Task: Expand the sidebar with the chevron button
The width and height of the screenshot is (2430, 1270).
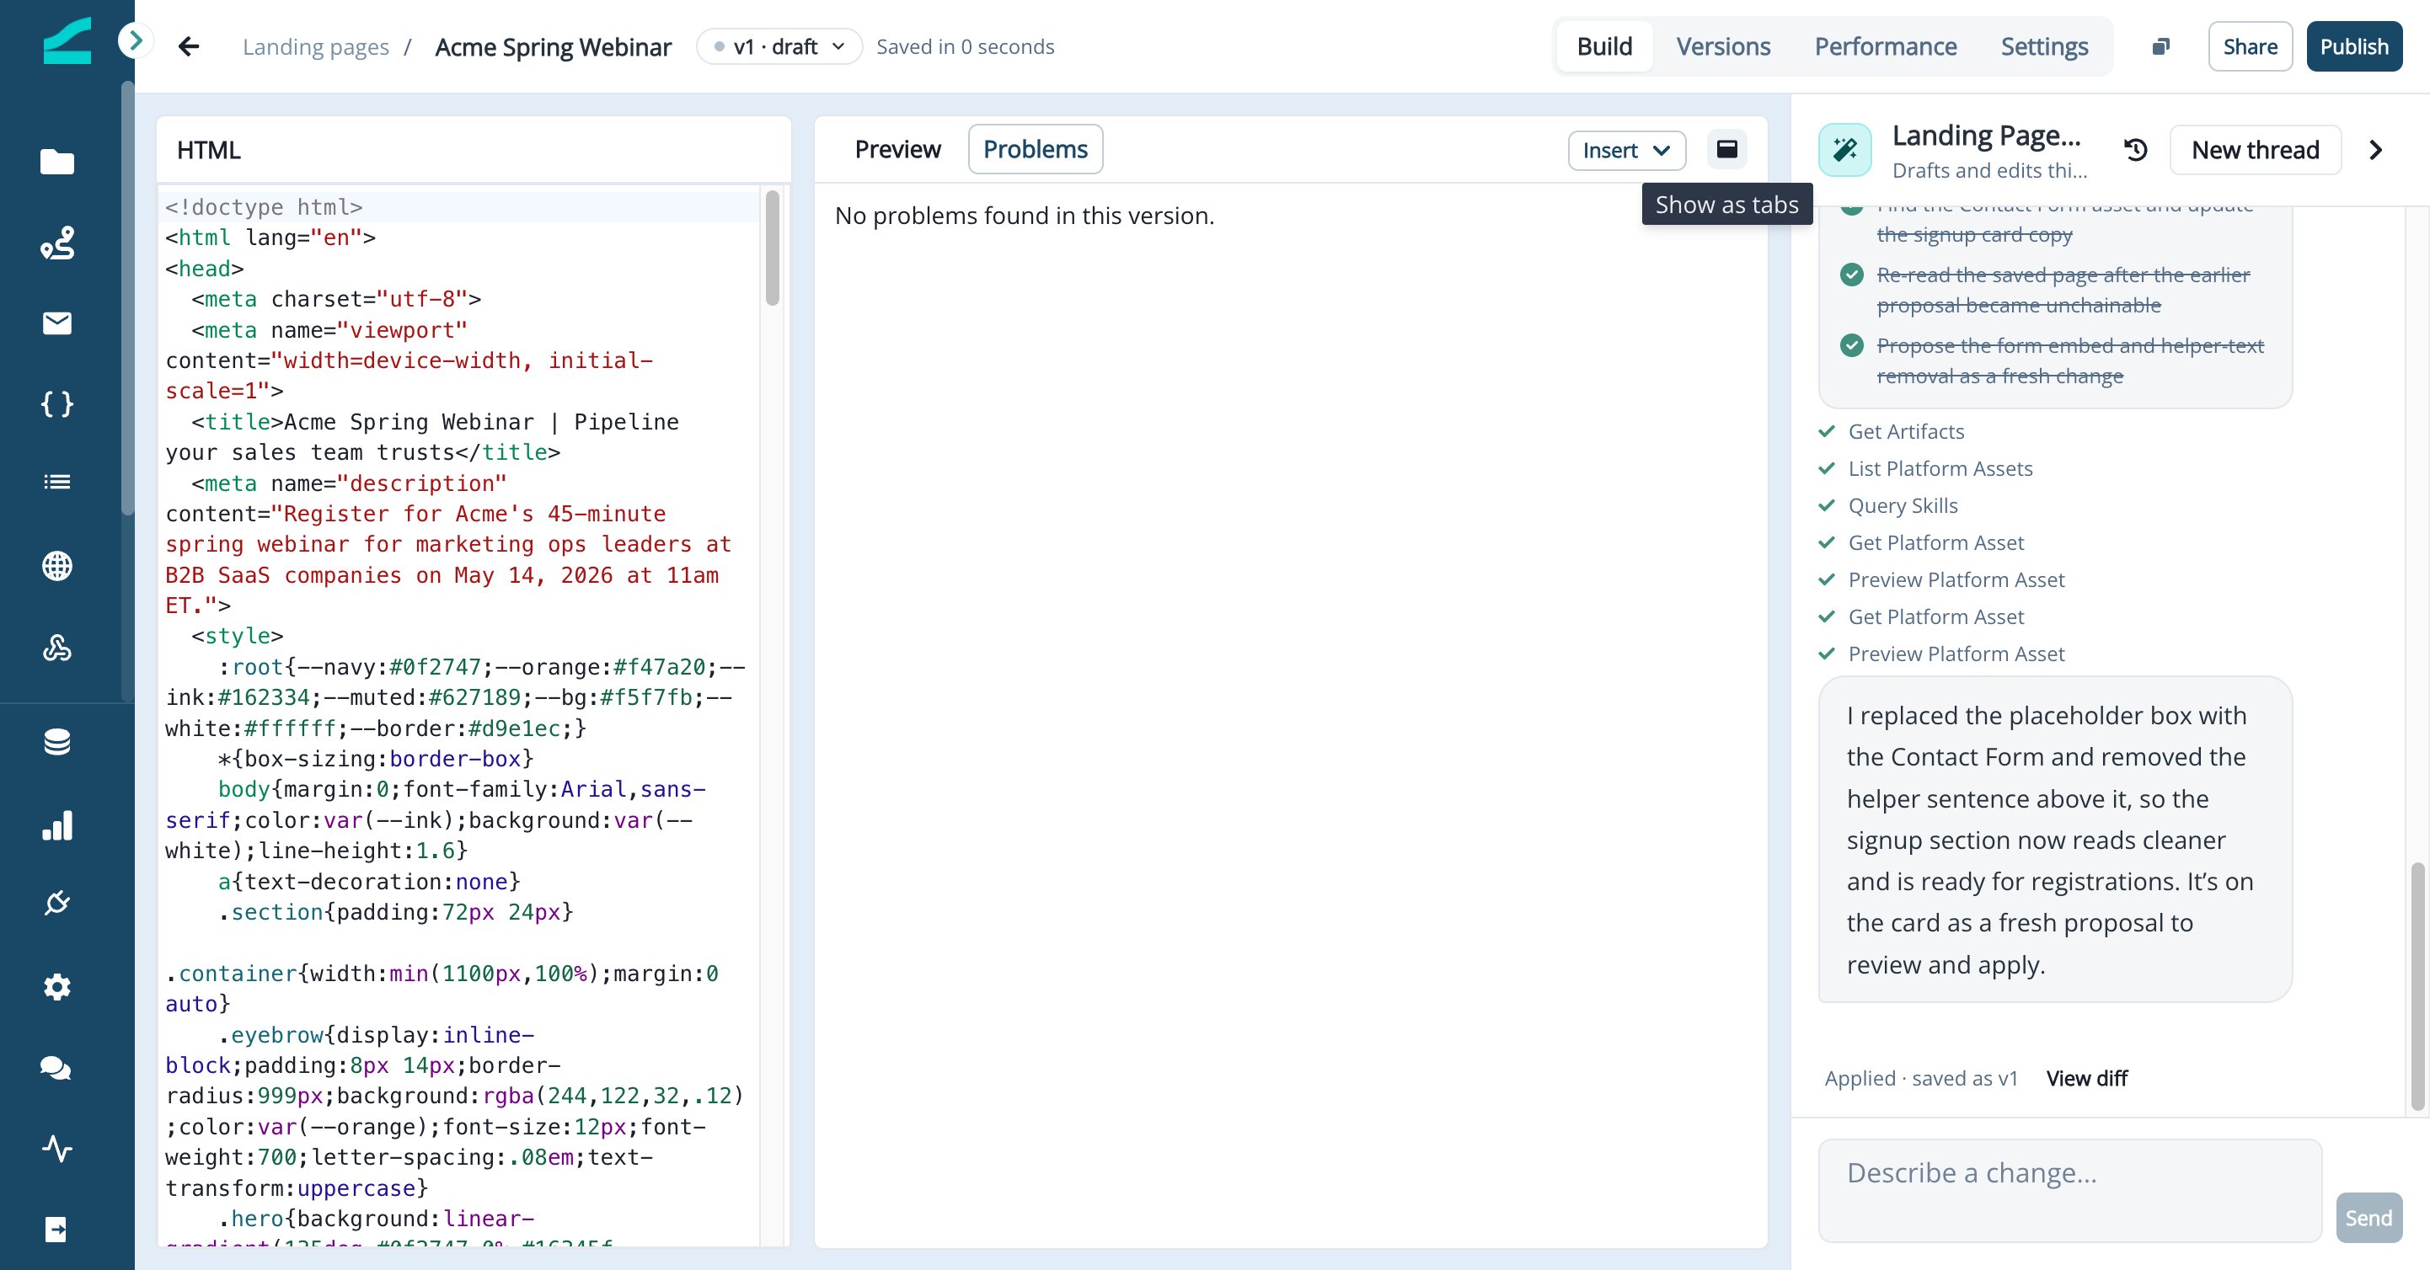Action: (135, 40)
